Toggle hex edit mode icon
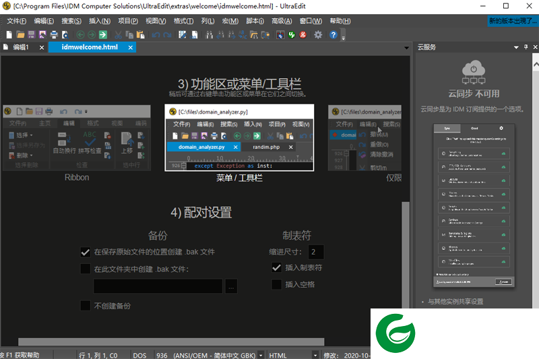 pyautogui.click(x=194, y=35)
